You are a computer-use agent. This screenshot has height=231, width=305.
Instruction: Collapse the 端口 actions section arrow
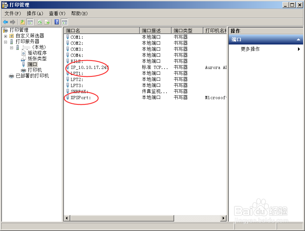(298, 39)
